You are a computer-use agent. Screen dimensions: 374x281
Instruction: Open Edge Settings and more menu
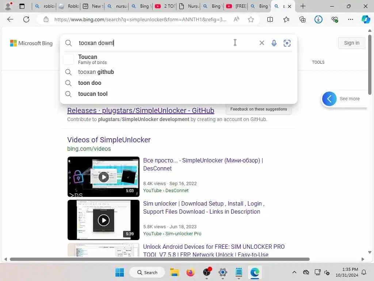coord(350,19)
